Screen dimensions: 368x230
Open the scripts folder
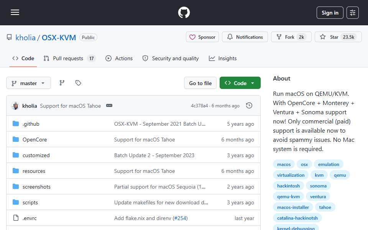point(30,202)
